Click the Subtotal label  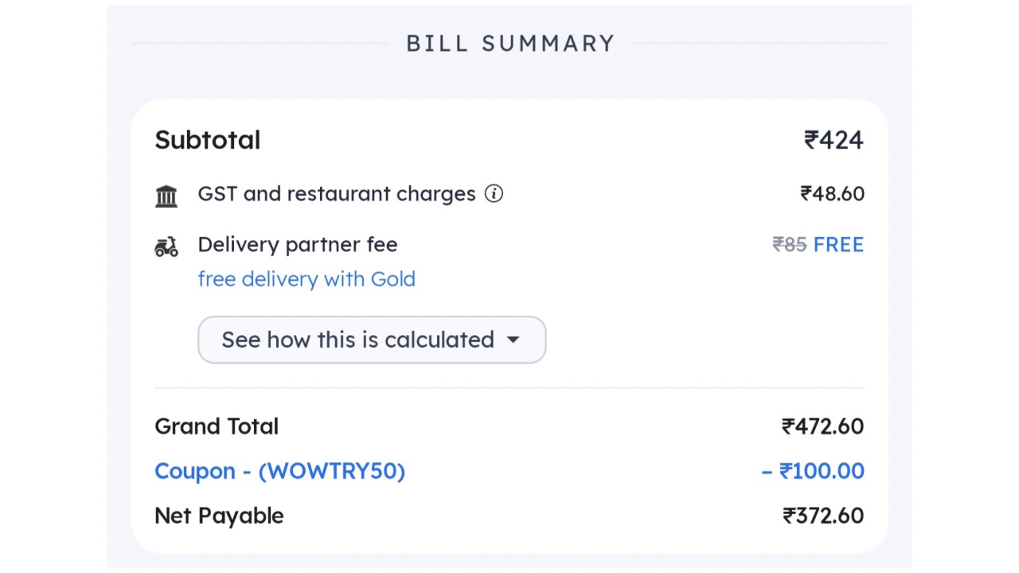point(207,140)
